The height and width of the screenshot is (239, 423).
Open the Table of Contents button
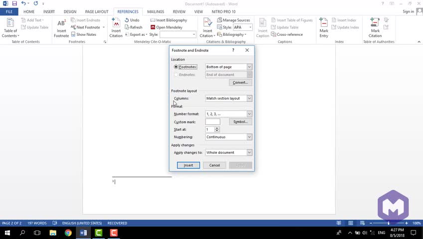pos(10,28)
